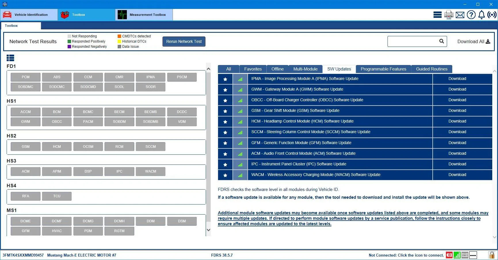Click the gray device status icon
498x260 pixels.
(x=465, y=255)
